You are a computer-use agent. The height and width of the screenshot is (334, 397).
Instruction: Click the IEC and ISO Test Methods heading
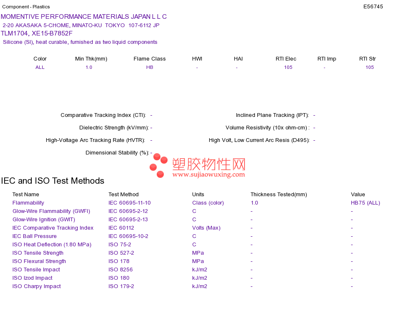tap(53, 181)
